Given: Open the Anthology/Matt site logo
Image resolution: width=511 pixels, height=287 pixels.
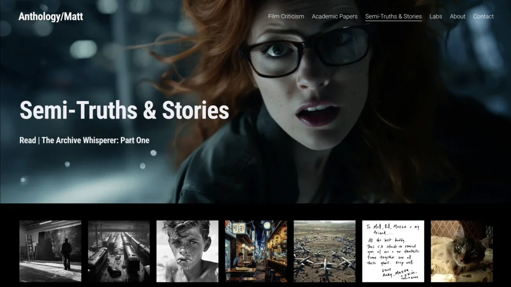Looking at the screenshot, I should point(51,17).
